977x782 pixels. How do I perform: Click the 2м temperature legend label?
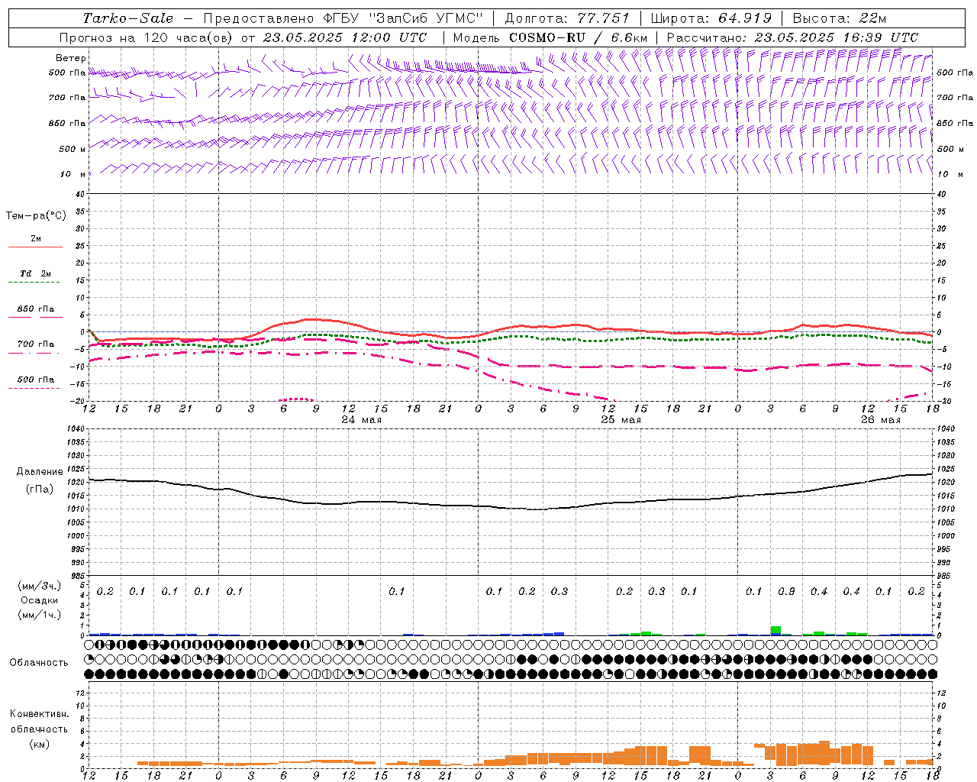[36, 239]
